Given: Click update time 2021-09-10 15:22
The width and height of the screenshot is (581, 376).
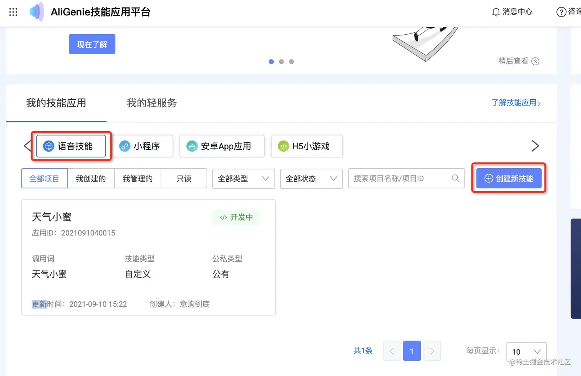Looking at the screenshot, I should pyautogui.click(x=98, y=304).
